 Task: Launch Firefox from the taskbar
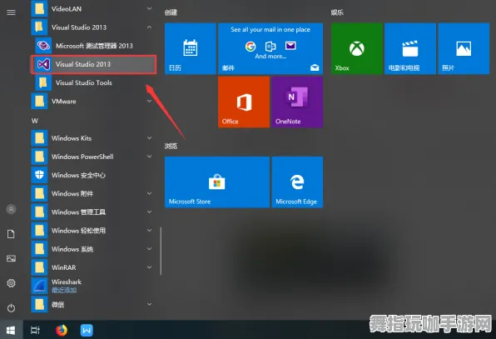pyautogui.click(x=62, y=330)
